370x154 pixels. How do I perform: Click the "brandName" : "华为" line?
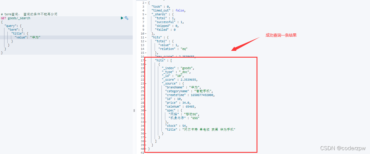tap(184, 87)
